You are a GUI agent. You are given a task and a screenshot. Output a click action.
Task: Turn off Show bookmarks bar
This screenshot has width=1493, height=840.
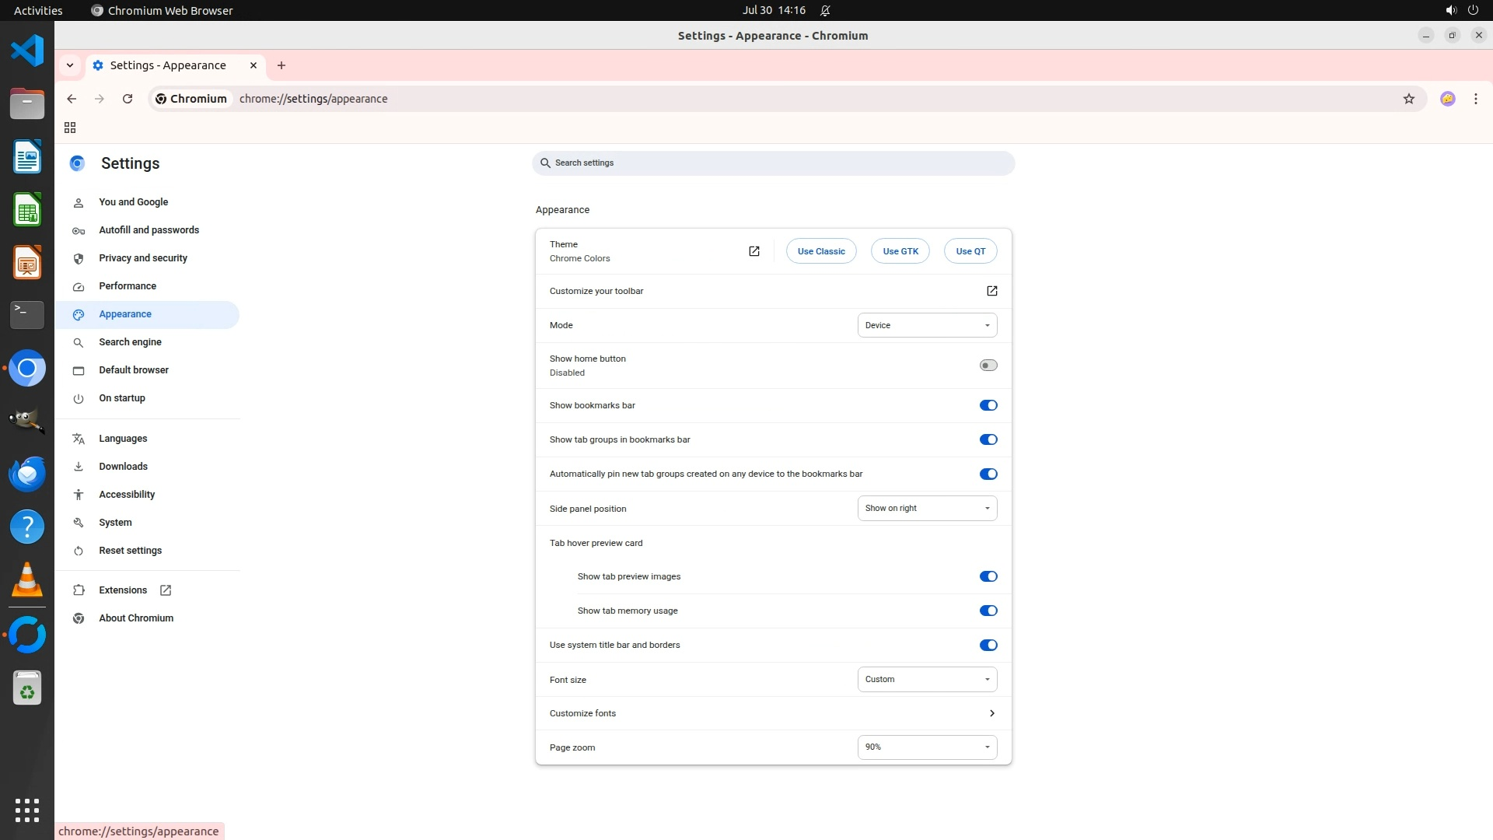[x=988, y=405]
